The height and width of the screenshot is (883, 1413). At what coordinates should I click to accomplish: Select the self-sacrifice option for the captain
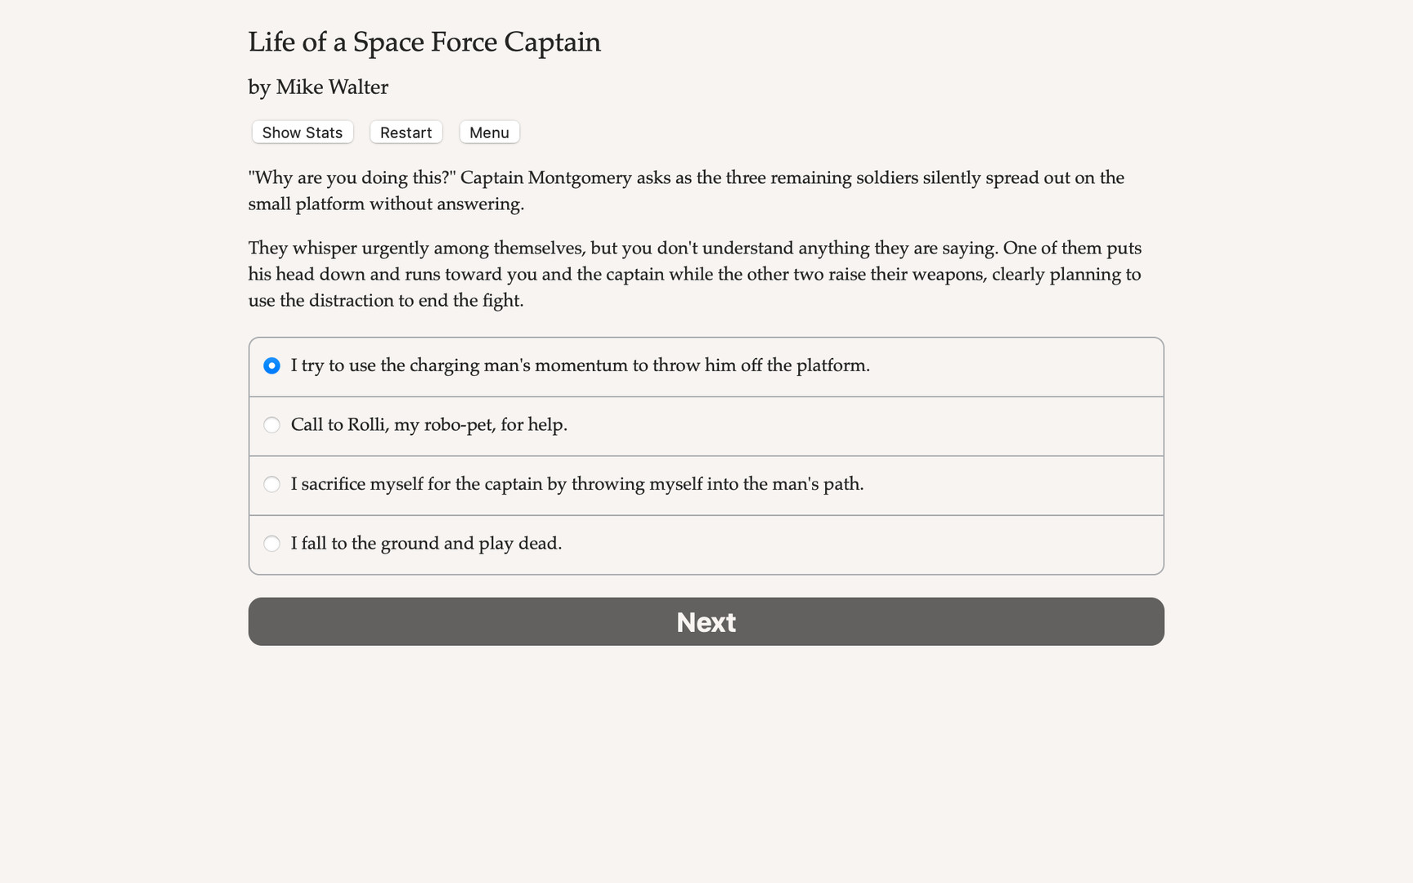click(271, 484)
